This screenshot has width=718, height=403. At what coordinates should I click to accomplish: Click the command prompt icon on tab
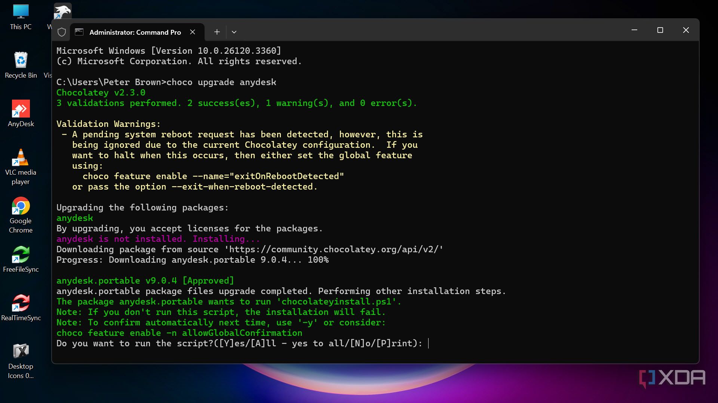[79, 32]
